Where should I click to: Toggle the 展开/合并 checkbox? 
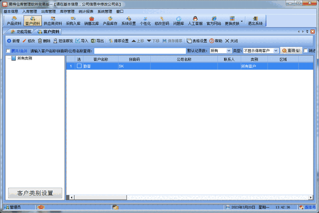pos(8,51)
